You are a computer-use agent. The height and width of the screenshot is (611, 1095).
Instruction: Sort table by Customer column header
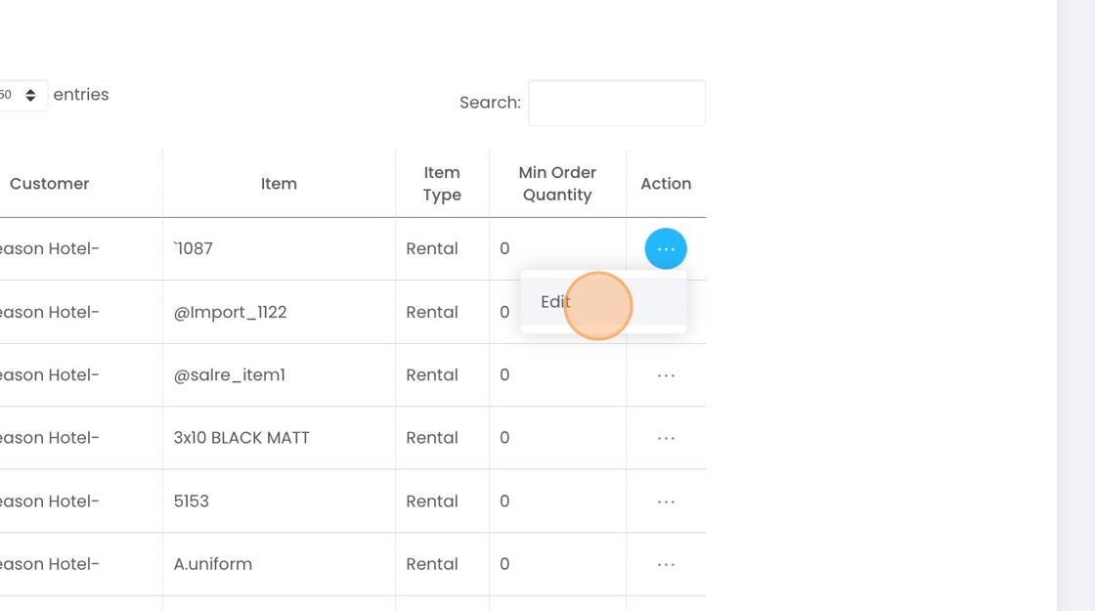tap(49, 184)
